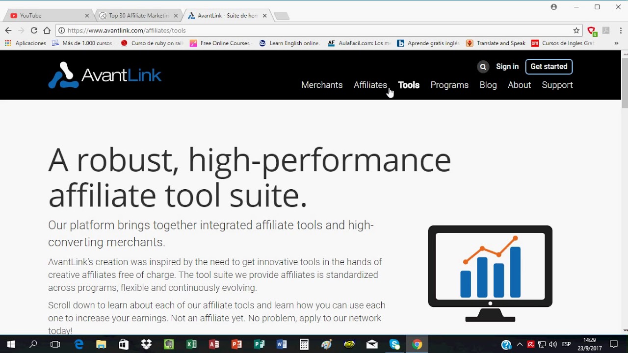Reload the current page

point(34,30)
